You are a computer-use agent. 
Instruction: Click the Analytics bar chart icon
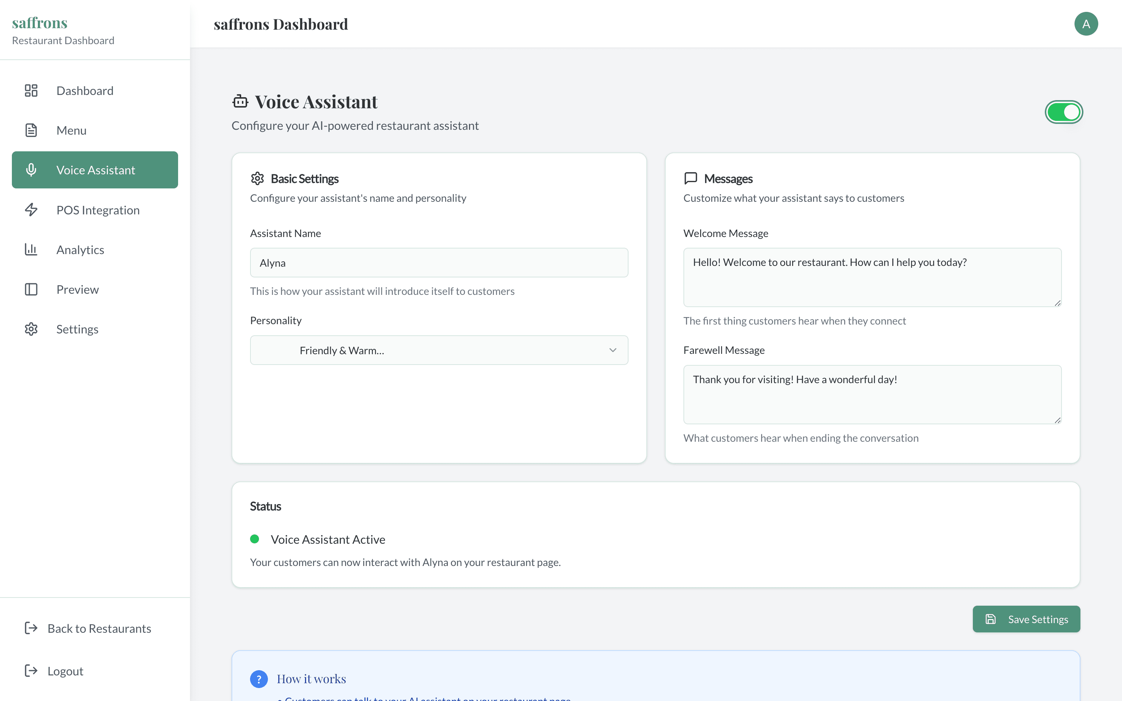coord(31,249)
